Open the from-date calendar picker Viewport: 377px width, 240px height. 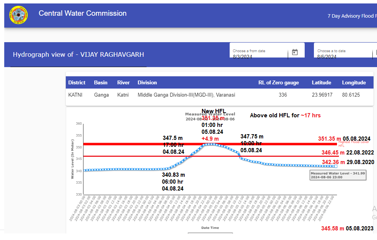pos(295,52)
